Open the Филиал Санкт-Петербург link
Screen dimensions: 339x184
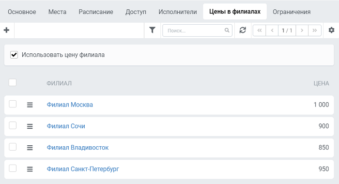point(83,169)
